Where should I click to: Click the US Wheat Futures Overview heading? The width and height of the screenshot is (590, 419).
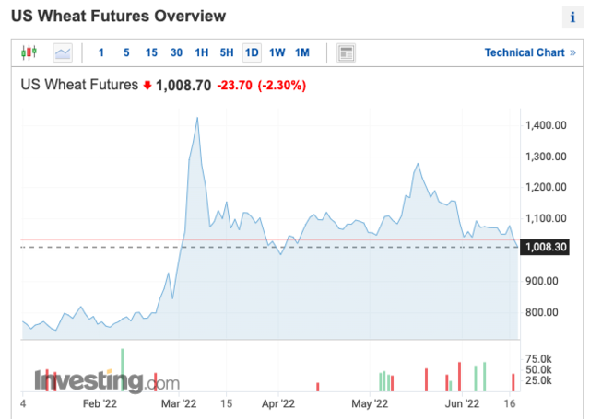point(117,17)
